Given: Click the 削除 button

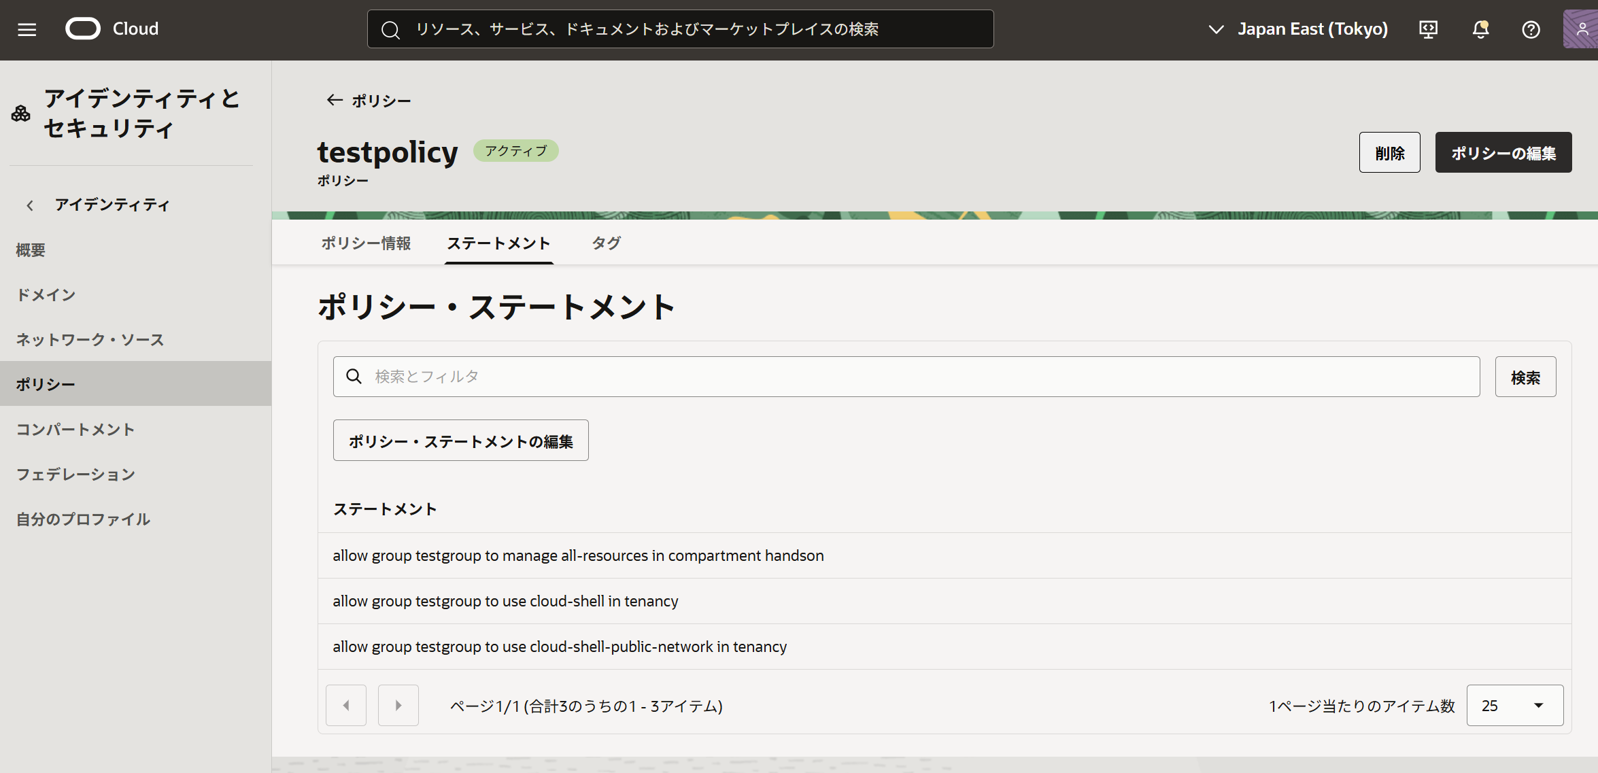Looking at the screenshot, I should tap(1389, 152).
